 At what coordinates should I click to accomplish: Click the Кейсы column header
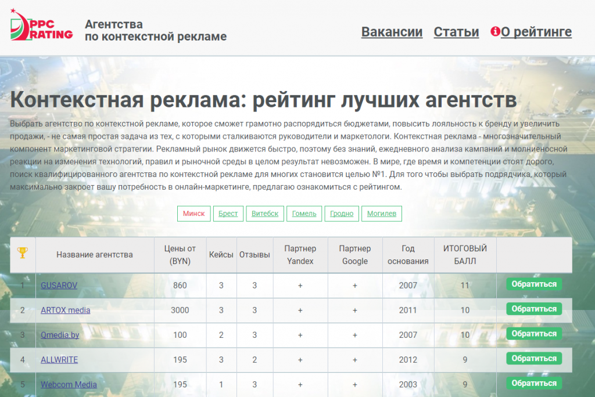[x=221, y=255]
